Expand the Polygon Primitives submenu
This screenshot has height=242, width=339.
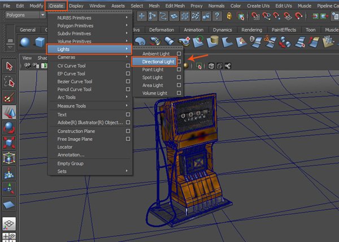89,26
